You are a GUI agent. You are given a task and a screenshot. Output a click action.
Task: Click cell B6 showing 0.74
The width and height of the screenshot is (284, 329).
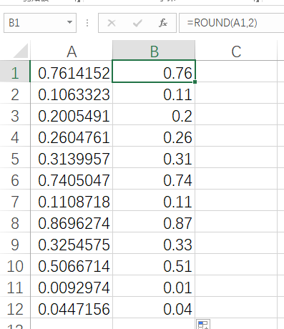click(154, 179)
